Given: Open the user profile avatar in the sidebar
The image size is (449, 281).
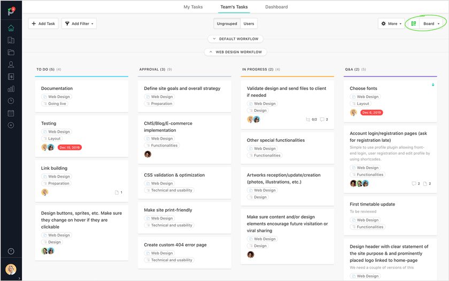Looking at the screenshot, I should pyautogui.click(x=11, y=269).
